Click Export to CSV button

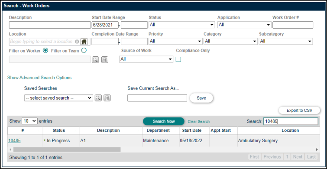(x=299, y=110)
